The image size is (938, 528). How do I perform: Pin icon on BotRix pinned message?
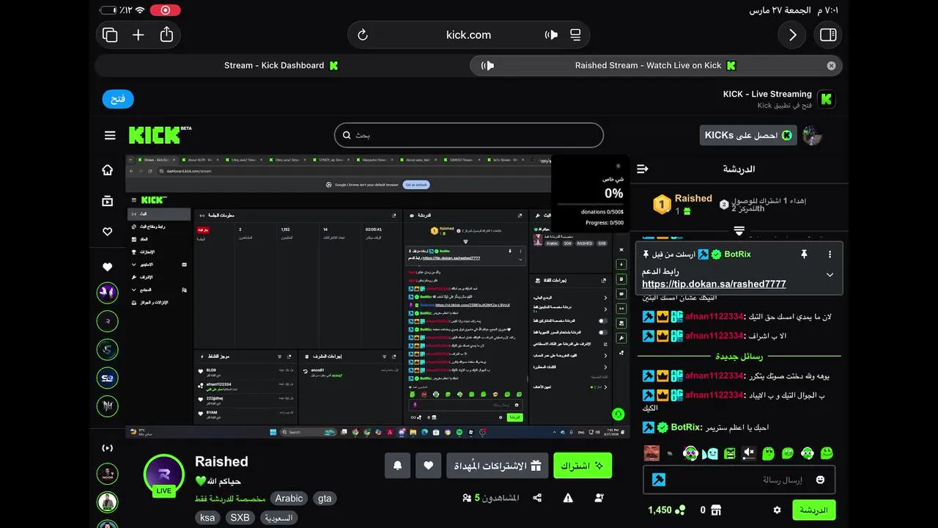804,254
